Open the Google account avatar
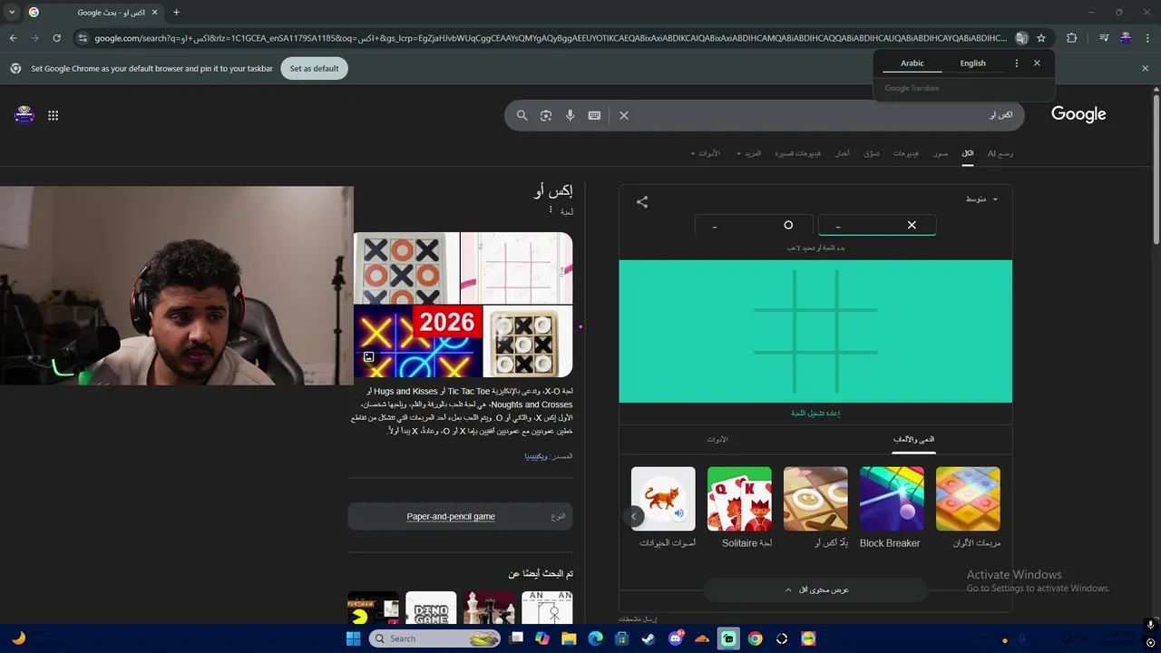This screenshot has width=1161, height=653. click(24, 115)
